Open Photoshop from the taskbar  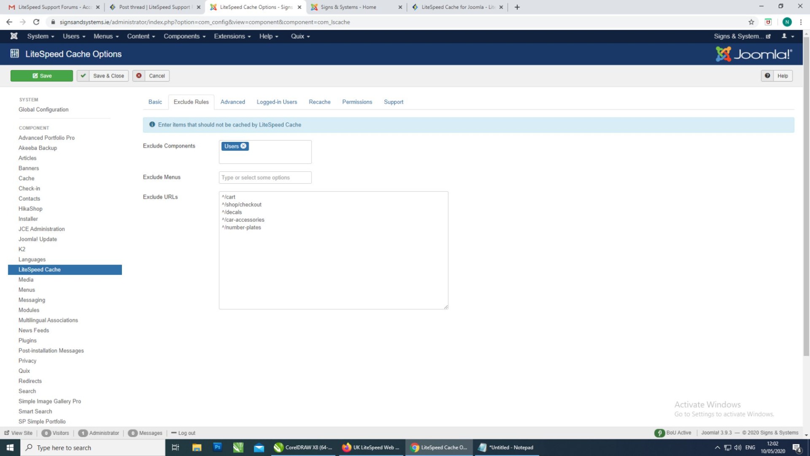click(217, 447)
